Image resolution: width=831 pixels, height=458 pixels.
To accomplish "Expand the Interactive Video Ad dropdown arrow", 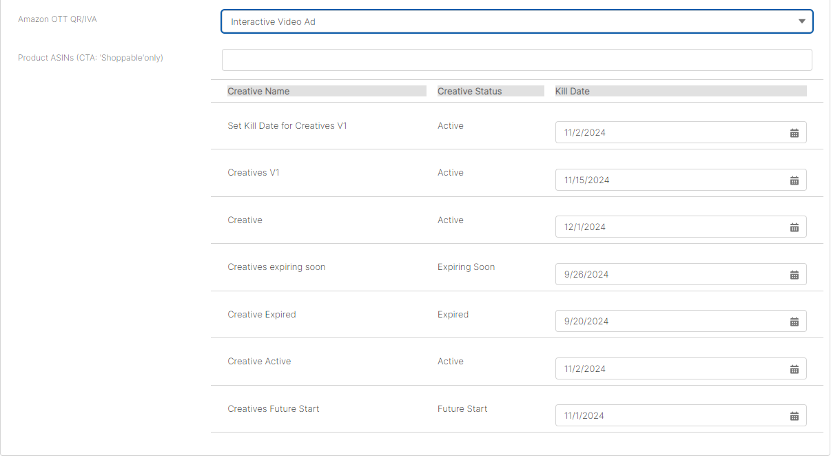I will (x=801, y=21).
